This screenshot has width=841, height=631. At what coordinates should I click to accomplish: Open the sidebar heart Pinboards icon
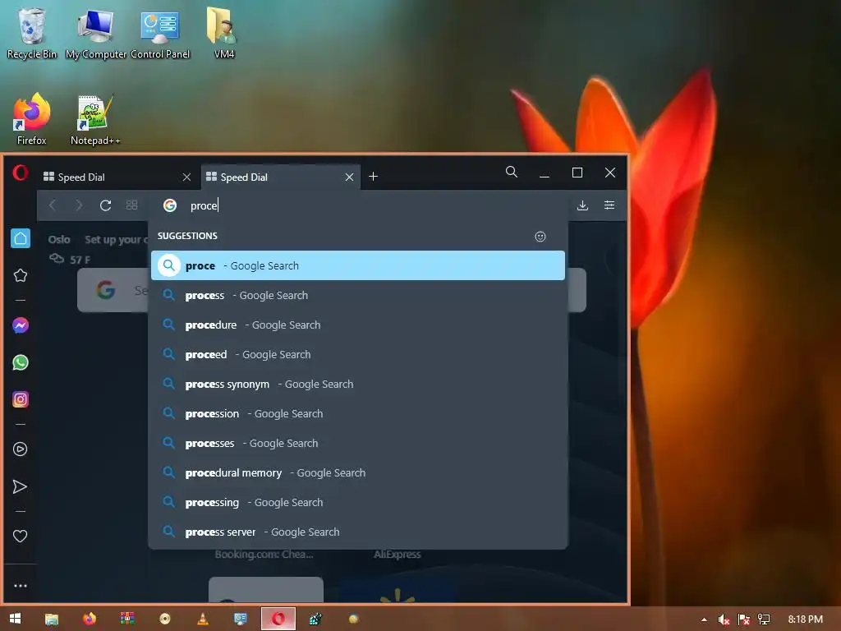[21, 536]
